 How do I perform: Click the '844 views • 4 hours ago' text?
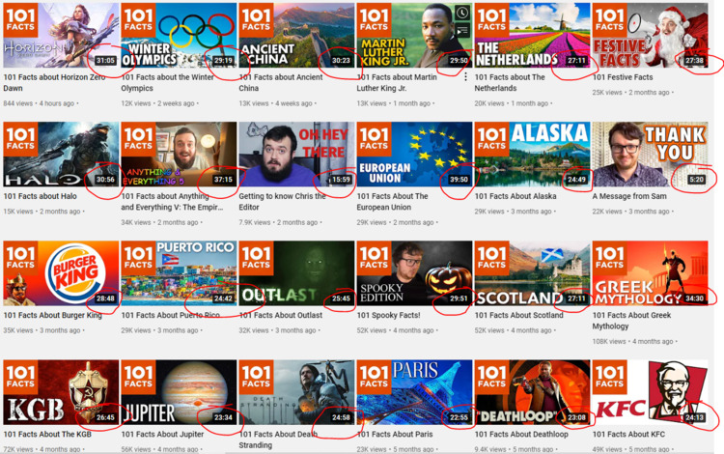tap(39, 103)
